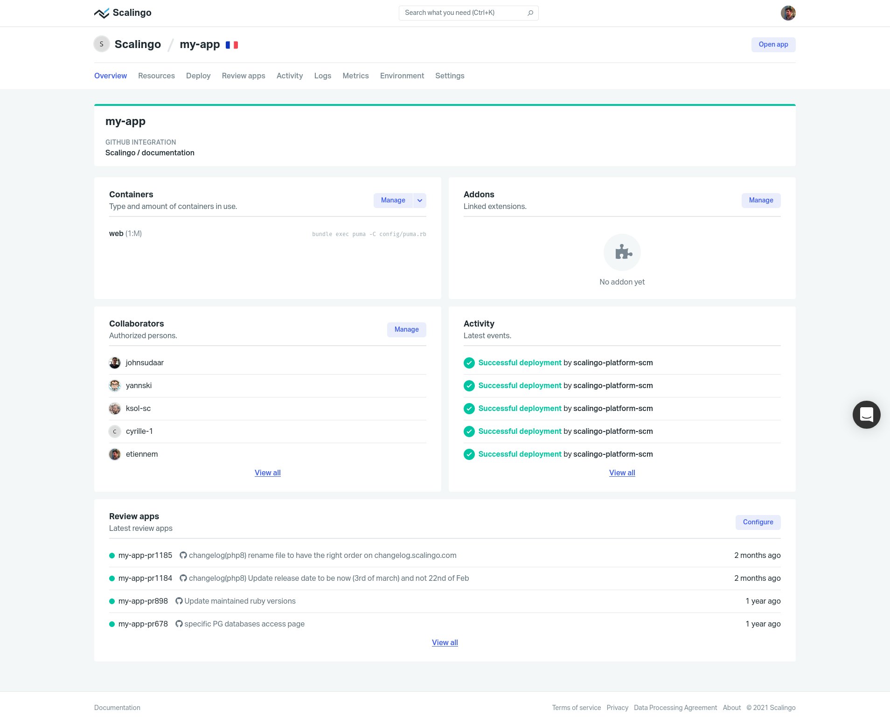
Task: Click the search magnifier icon
Action: click(530, 13)
